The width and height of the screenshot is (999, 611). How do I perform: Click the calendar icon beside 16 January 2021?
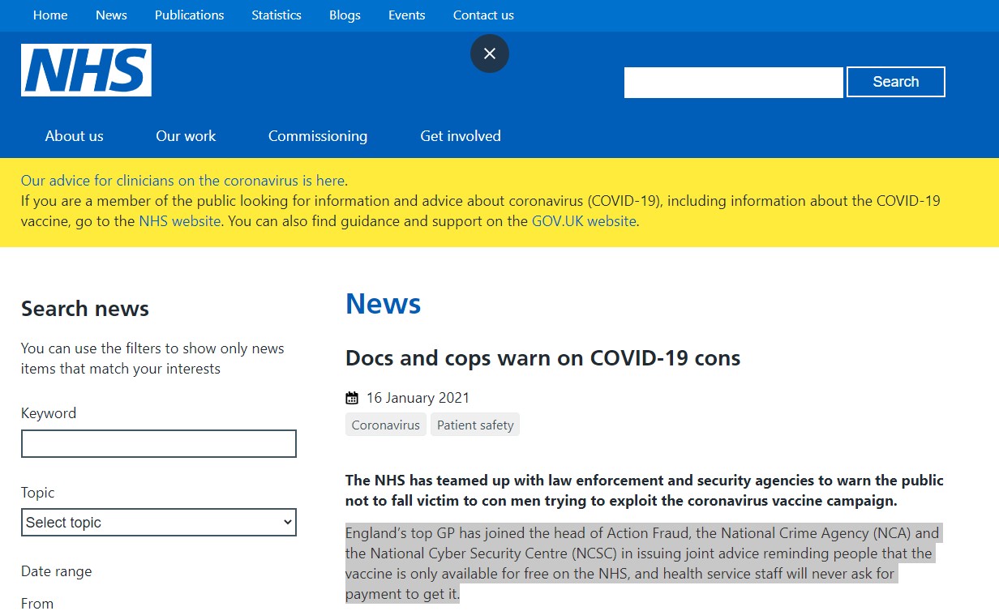(x=352, y=398)
